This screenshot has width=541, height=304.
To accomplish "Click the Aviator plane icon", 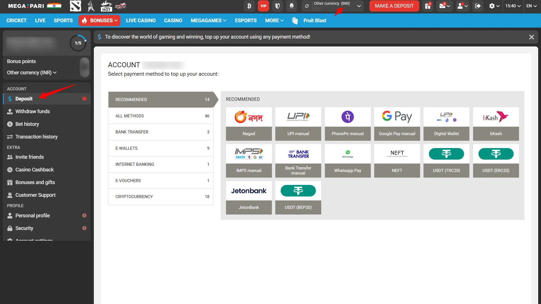I will point(121,6).
